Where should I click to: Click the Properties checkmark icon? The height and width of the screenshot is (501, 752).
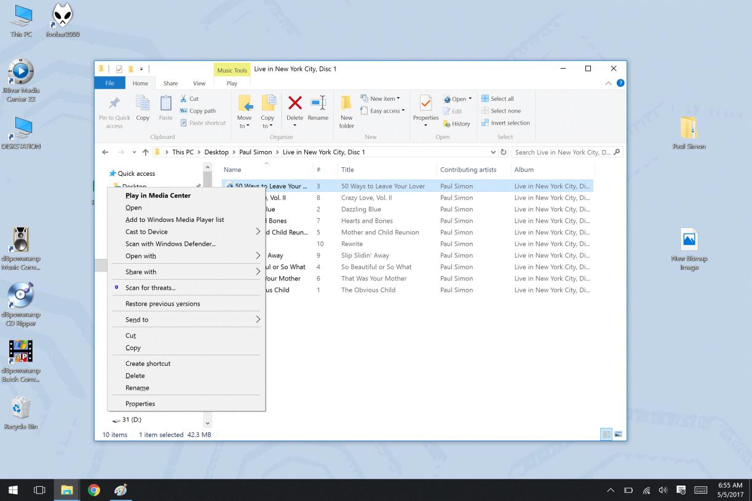coord(425,104)
